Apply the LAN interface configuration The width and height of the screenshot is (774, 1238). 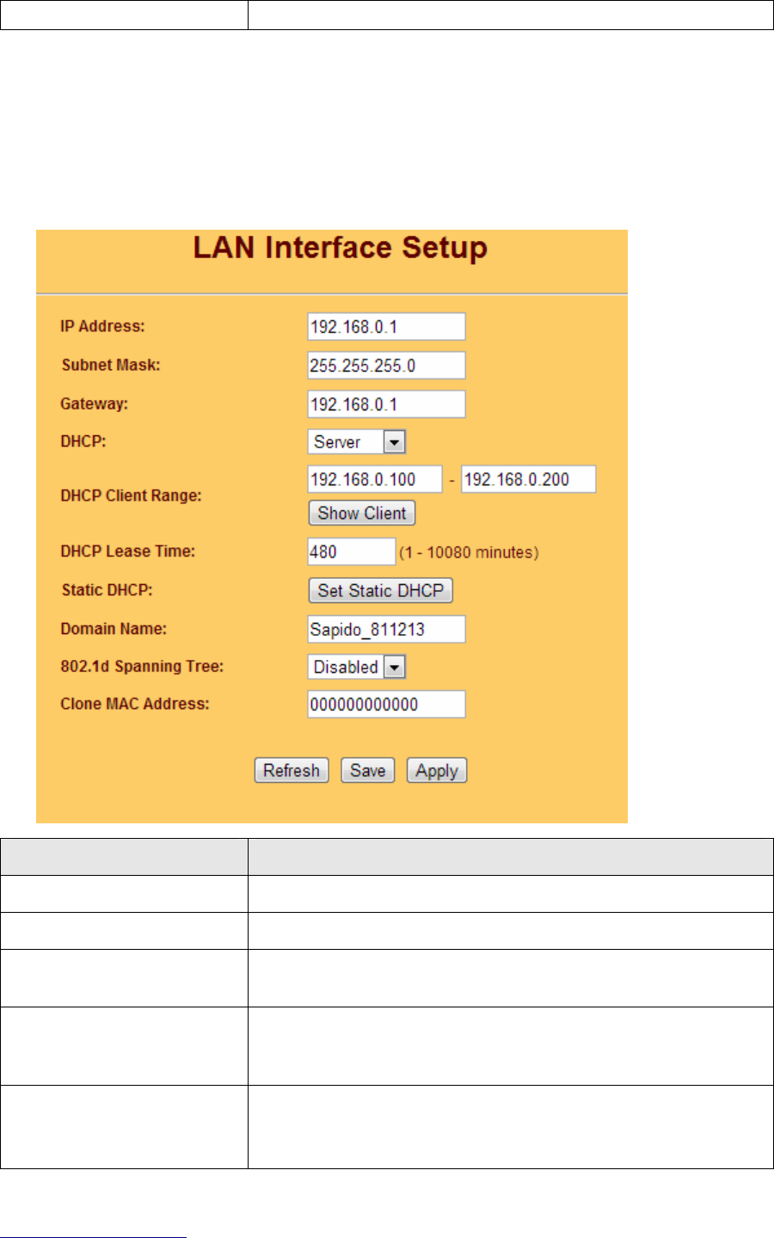coord(437,770)
